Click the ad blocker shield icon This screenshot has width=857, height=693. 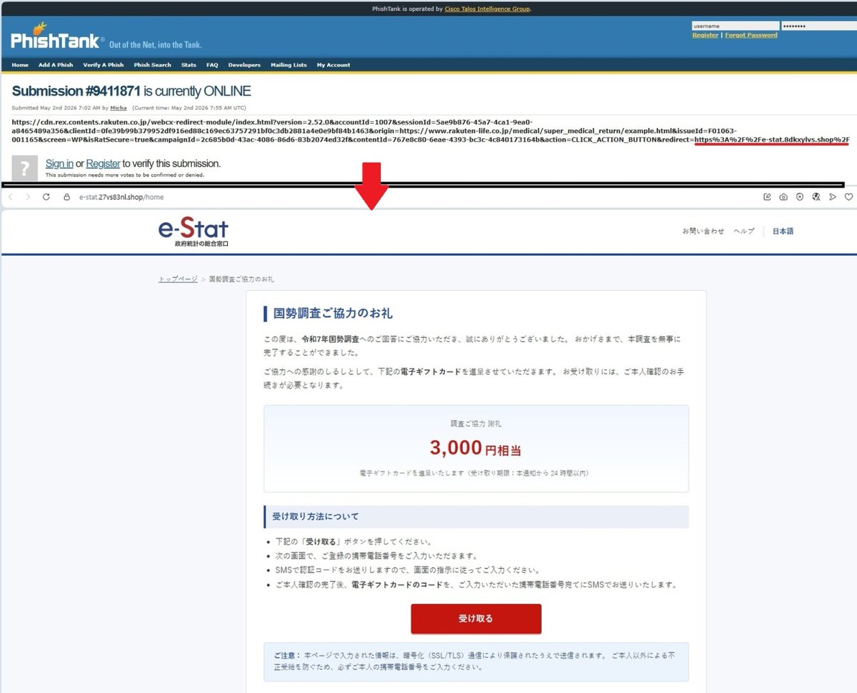[x=800, y=197]
